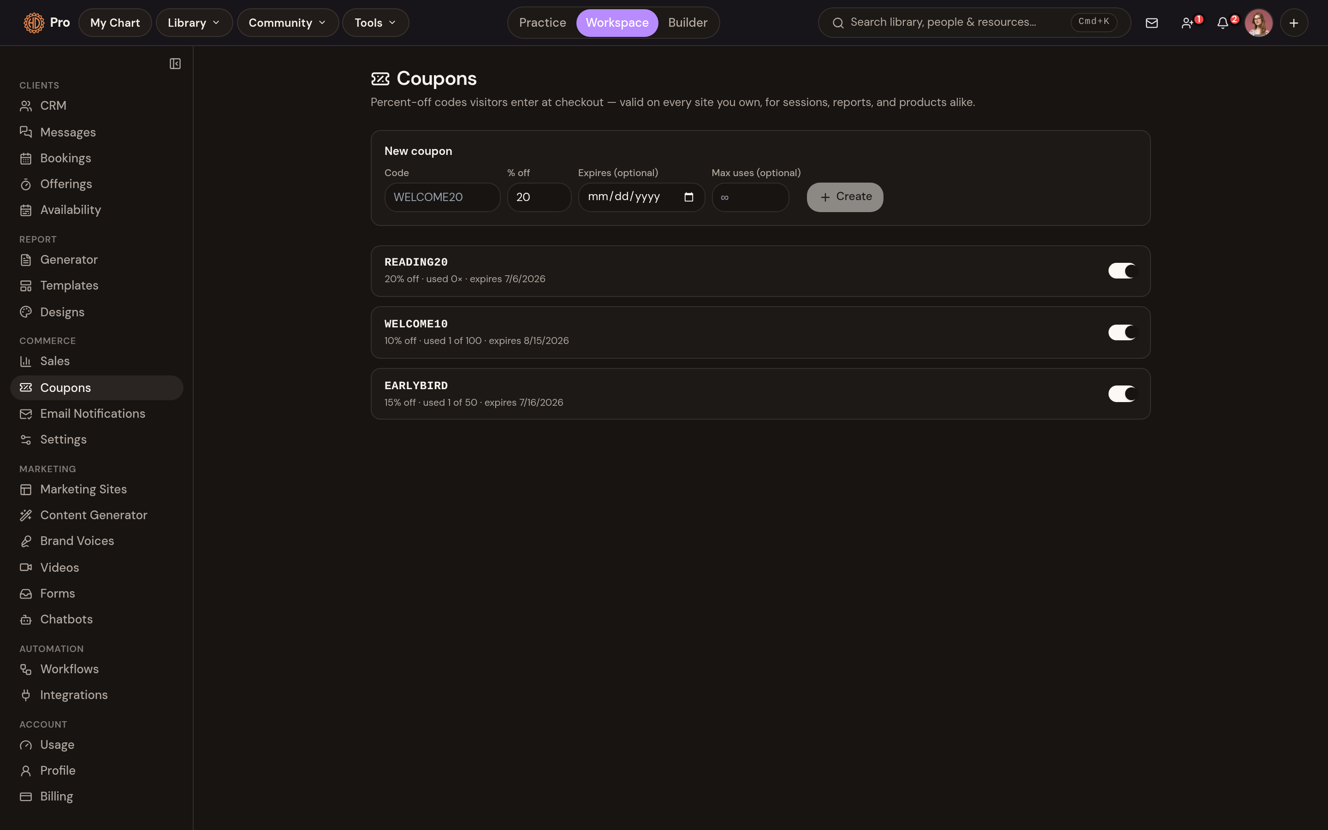1328x830 pixels.
Task: Click Content Generator wand icon
Action: tap(26, 516)
